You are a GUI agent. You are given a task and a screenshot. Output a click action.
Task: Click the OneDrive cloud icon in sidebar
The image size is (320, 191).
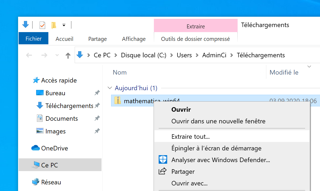[x=35, y=148]
